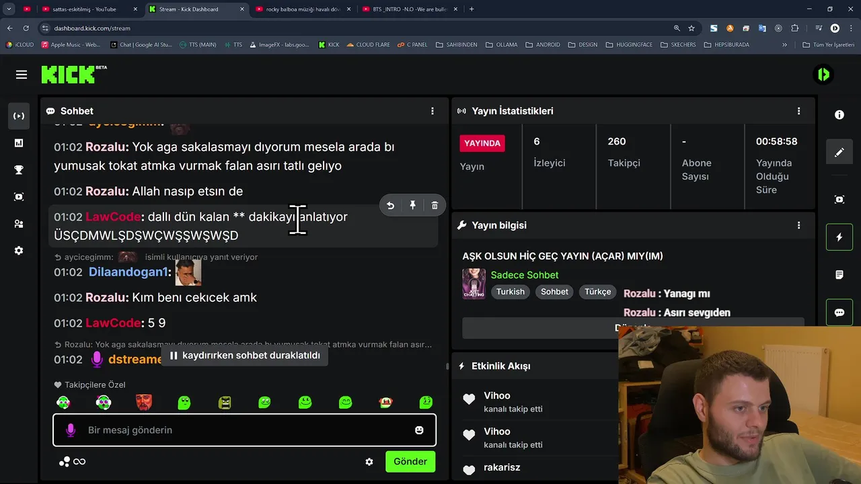Expand the bookmarks overflow chevron
Image resolution: width=861 pixels, height=484 pixels.
coord(784,45)
